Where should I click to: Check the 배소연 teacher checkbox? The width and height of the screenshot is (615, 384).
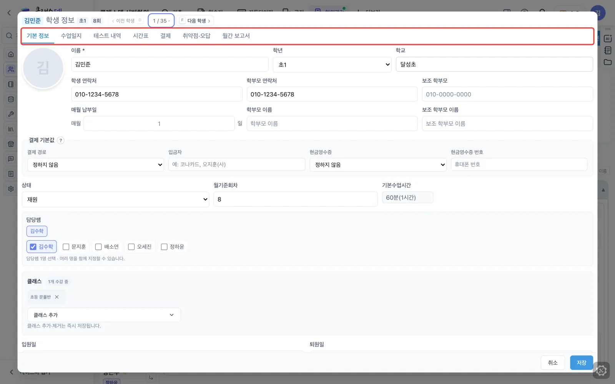[98, 247]
